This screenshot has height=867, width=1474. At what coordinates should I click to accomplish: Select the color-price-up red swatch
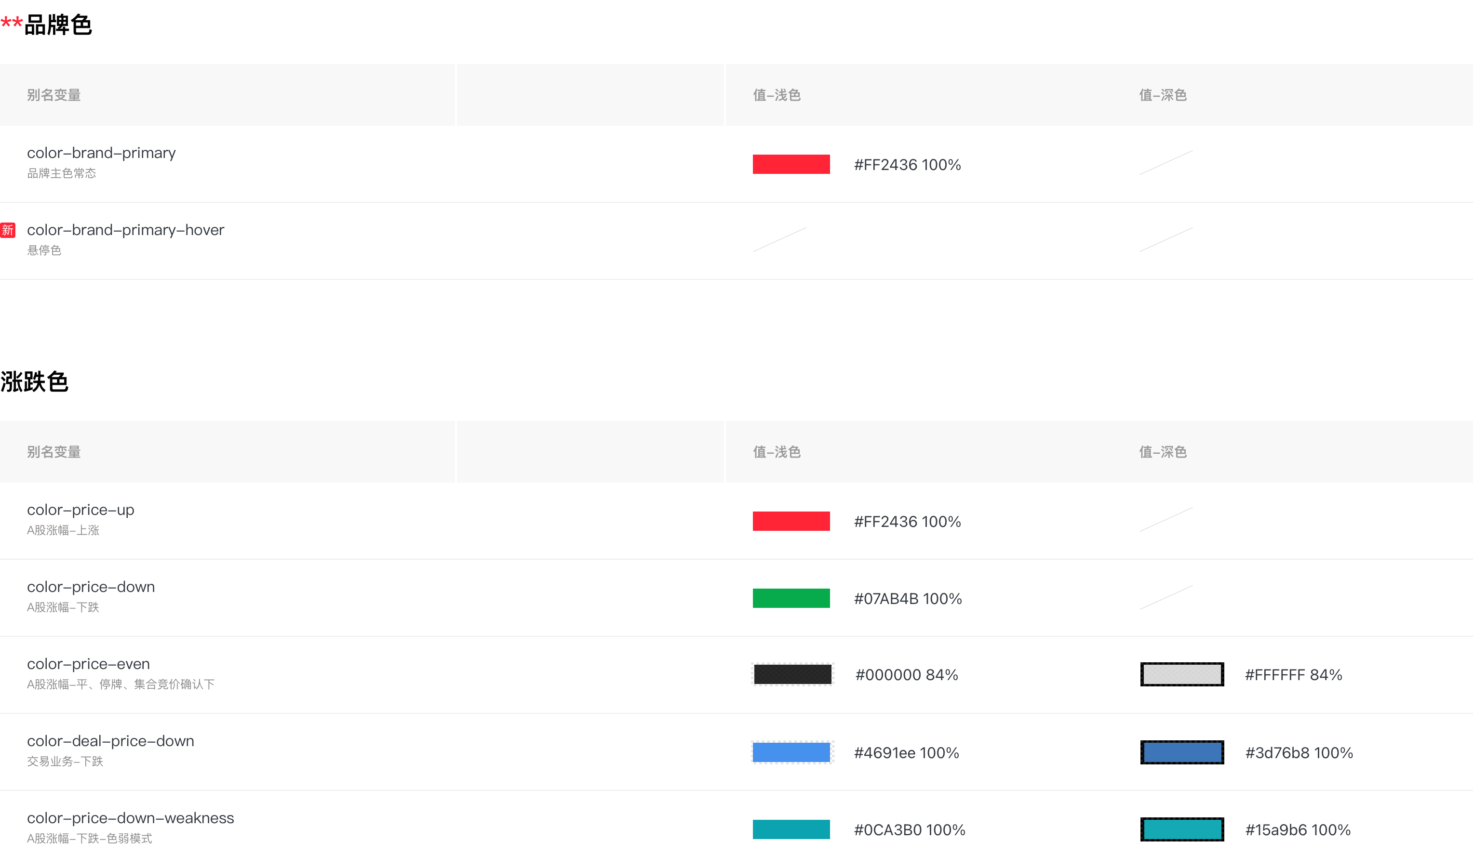tap(791, 521)
